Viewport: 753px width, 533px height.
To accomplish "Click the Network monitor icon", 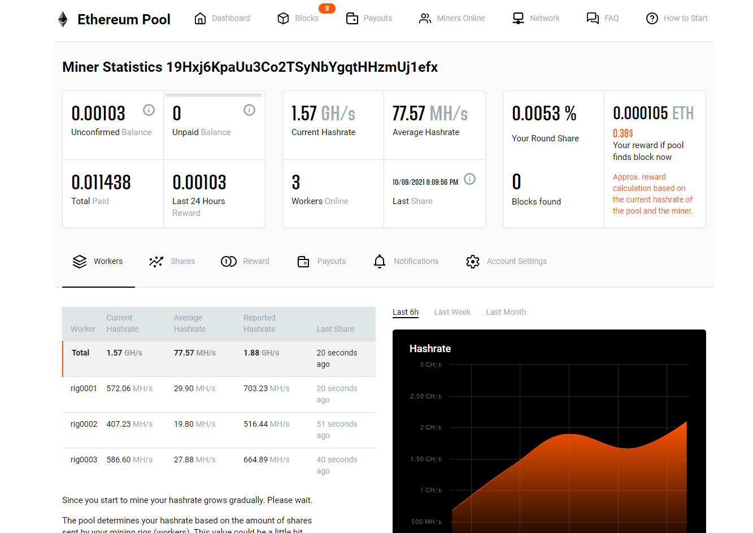I will (x=518, y=19).
